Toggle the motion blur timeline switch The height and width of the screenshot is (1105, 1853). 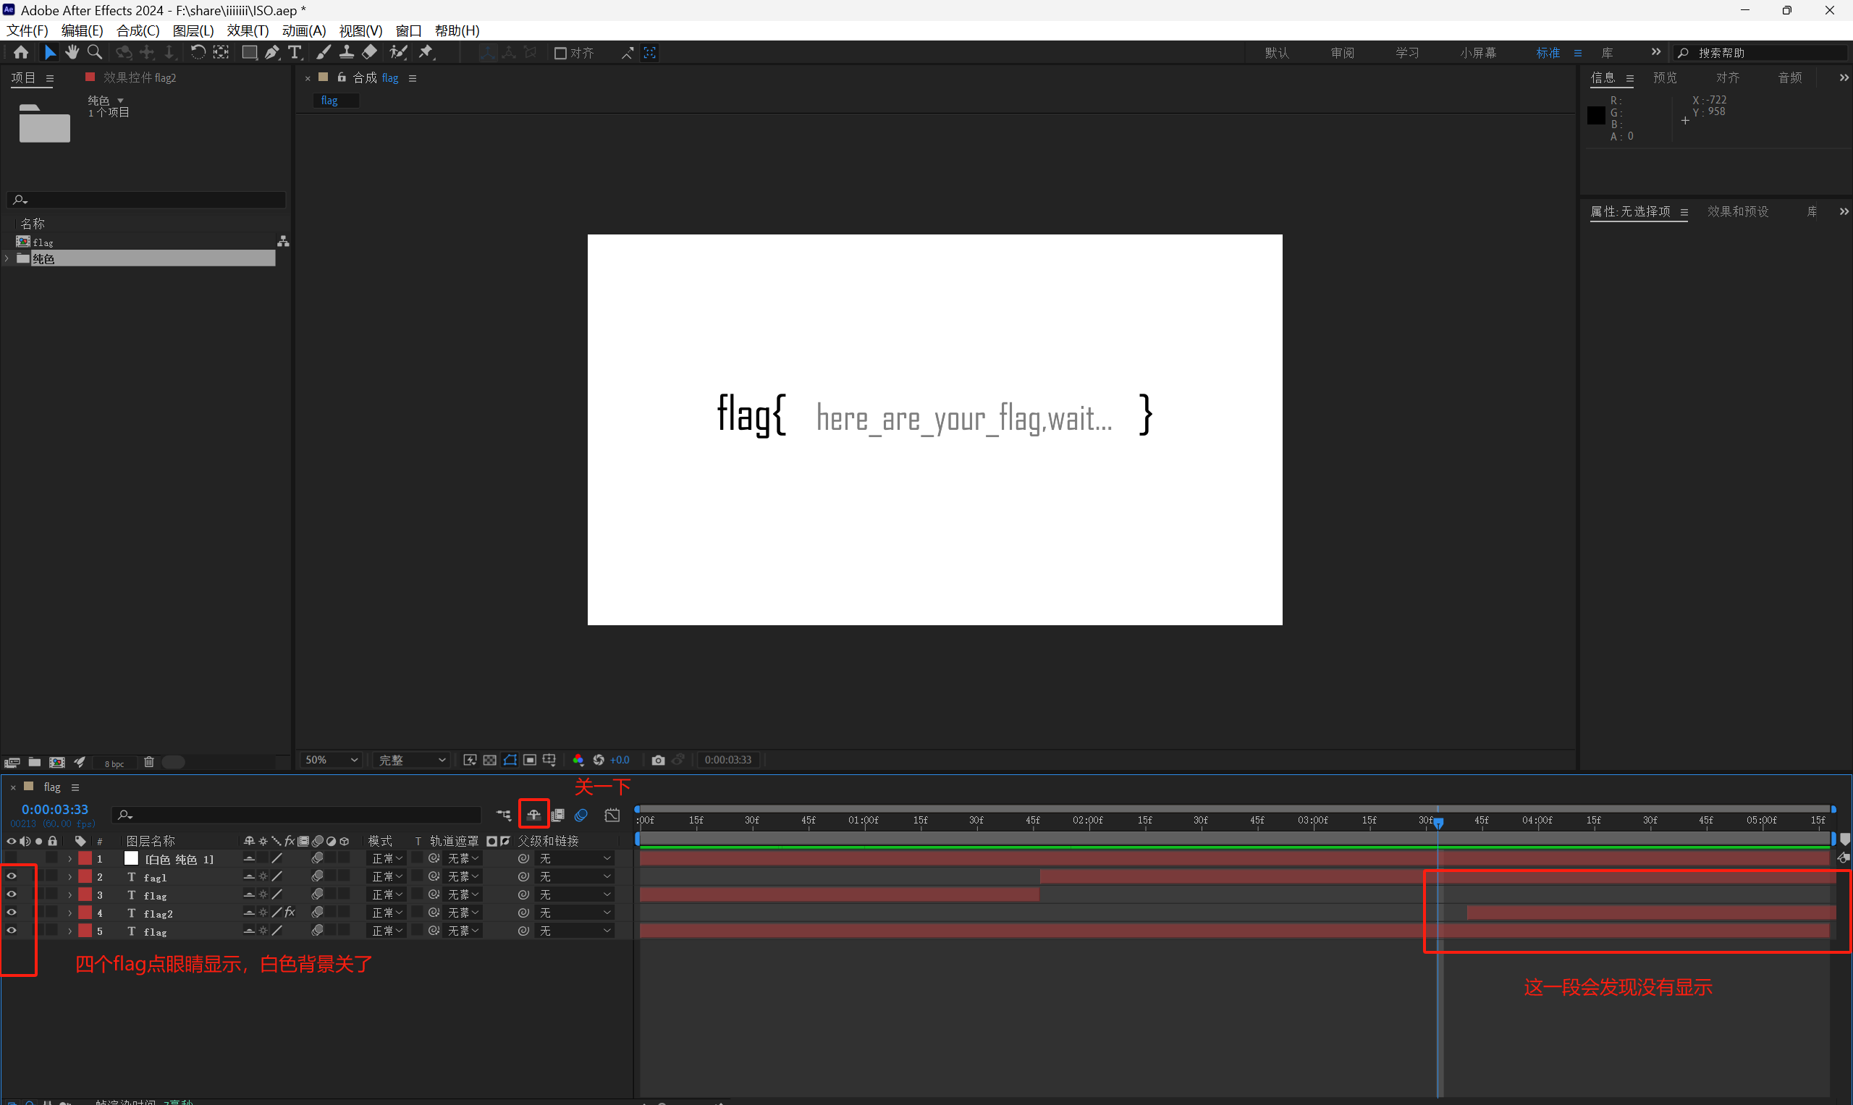pyautogui.click(x=581, y=815)
